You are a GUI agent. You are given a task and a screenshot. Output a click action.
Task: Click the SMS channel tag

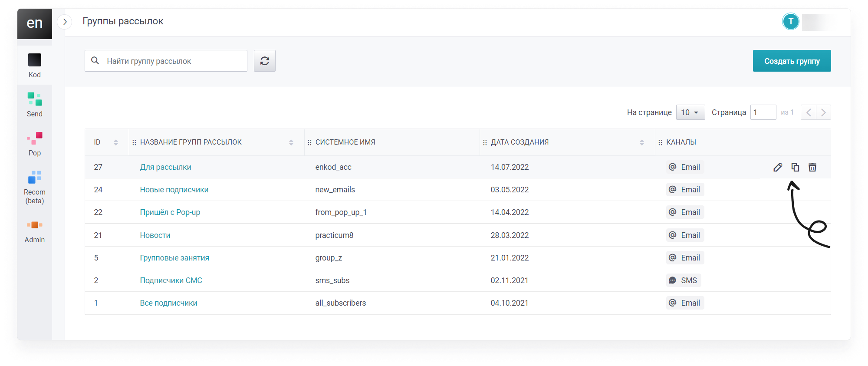[x=684, y=280]
